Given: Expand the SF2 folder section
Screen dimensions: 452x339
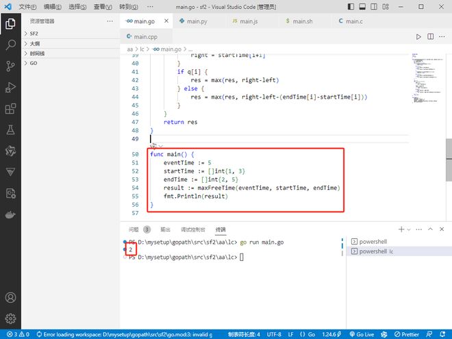Looking at the screenshot, I should 34,33.
